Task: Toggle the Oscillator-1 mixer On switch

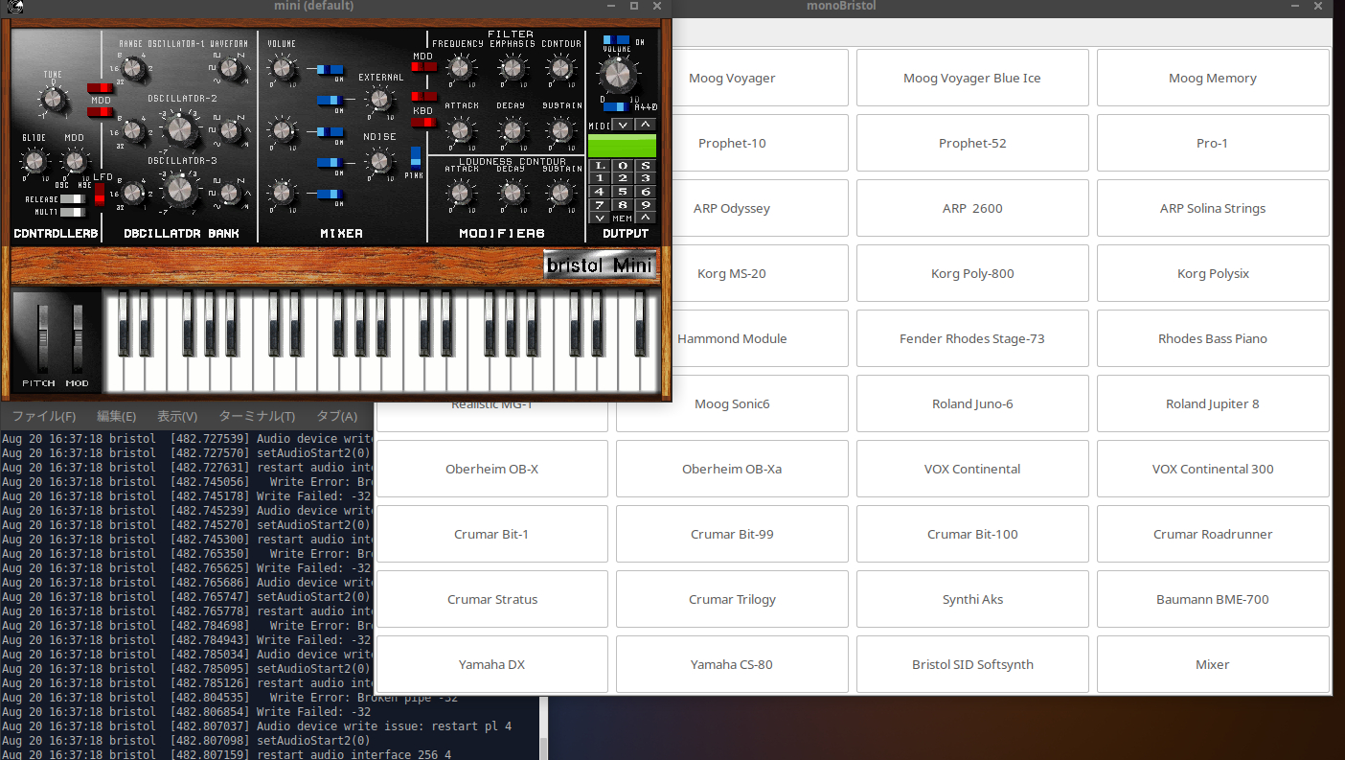Action: click(x=331, y=69)
